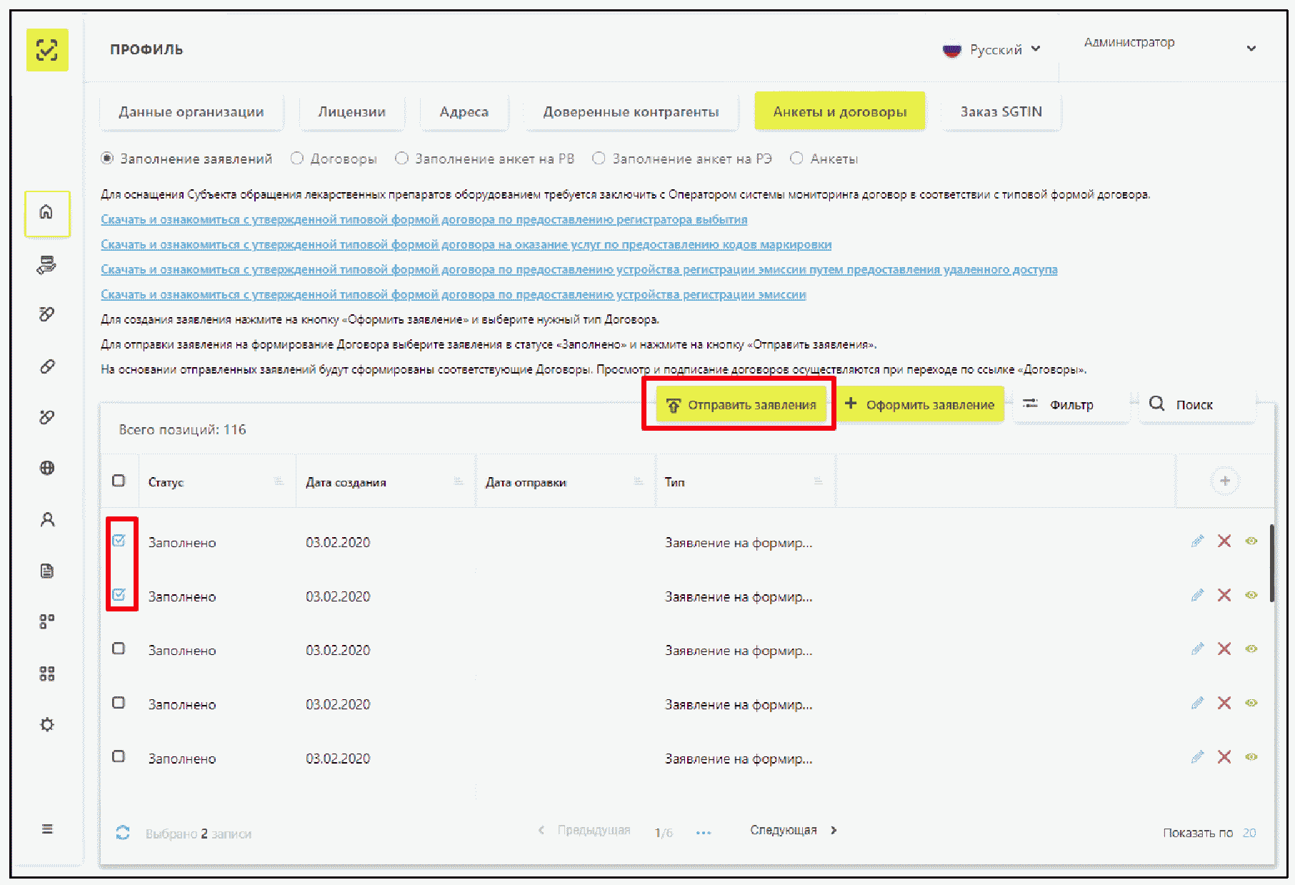Click the plus icon to add a column

1225,481
